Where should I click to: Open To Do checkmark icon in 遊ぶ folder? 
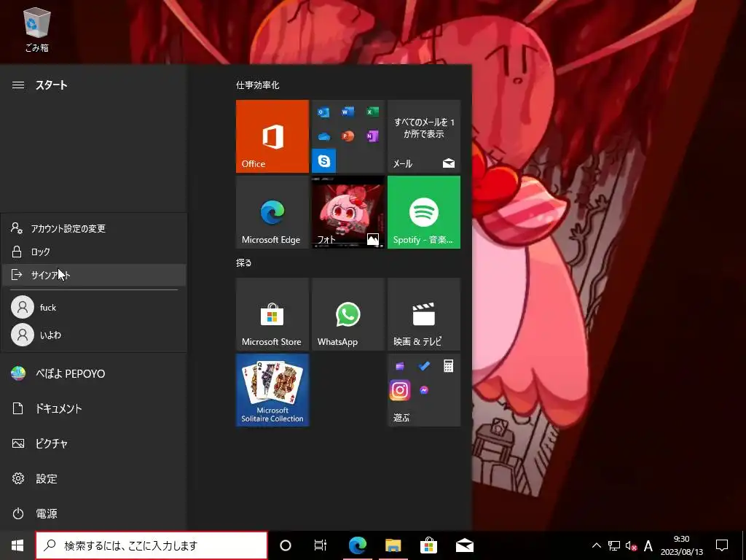[424, 366]
